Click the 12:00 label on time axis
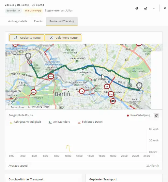 79,156
